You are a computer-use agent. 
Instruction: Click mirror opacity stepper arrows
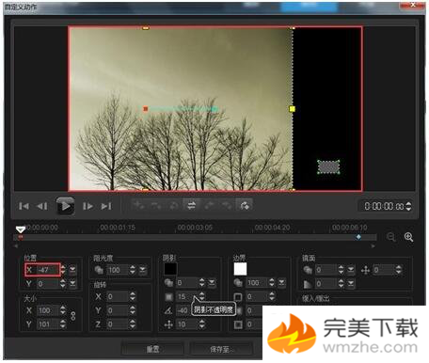pos(341,270)
